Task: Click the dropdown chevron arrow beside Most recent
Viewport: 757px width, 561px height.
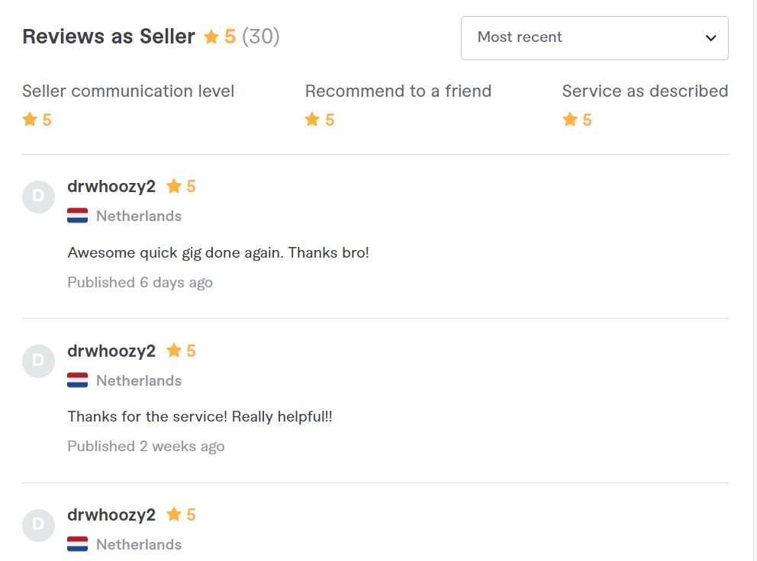Action: [x=710, y=38]
